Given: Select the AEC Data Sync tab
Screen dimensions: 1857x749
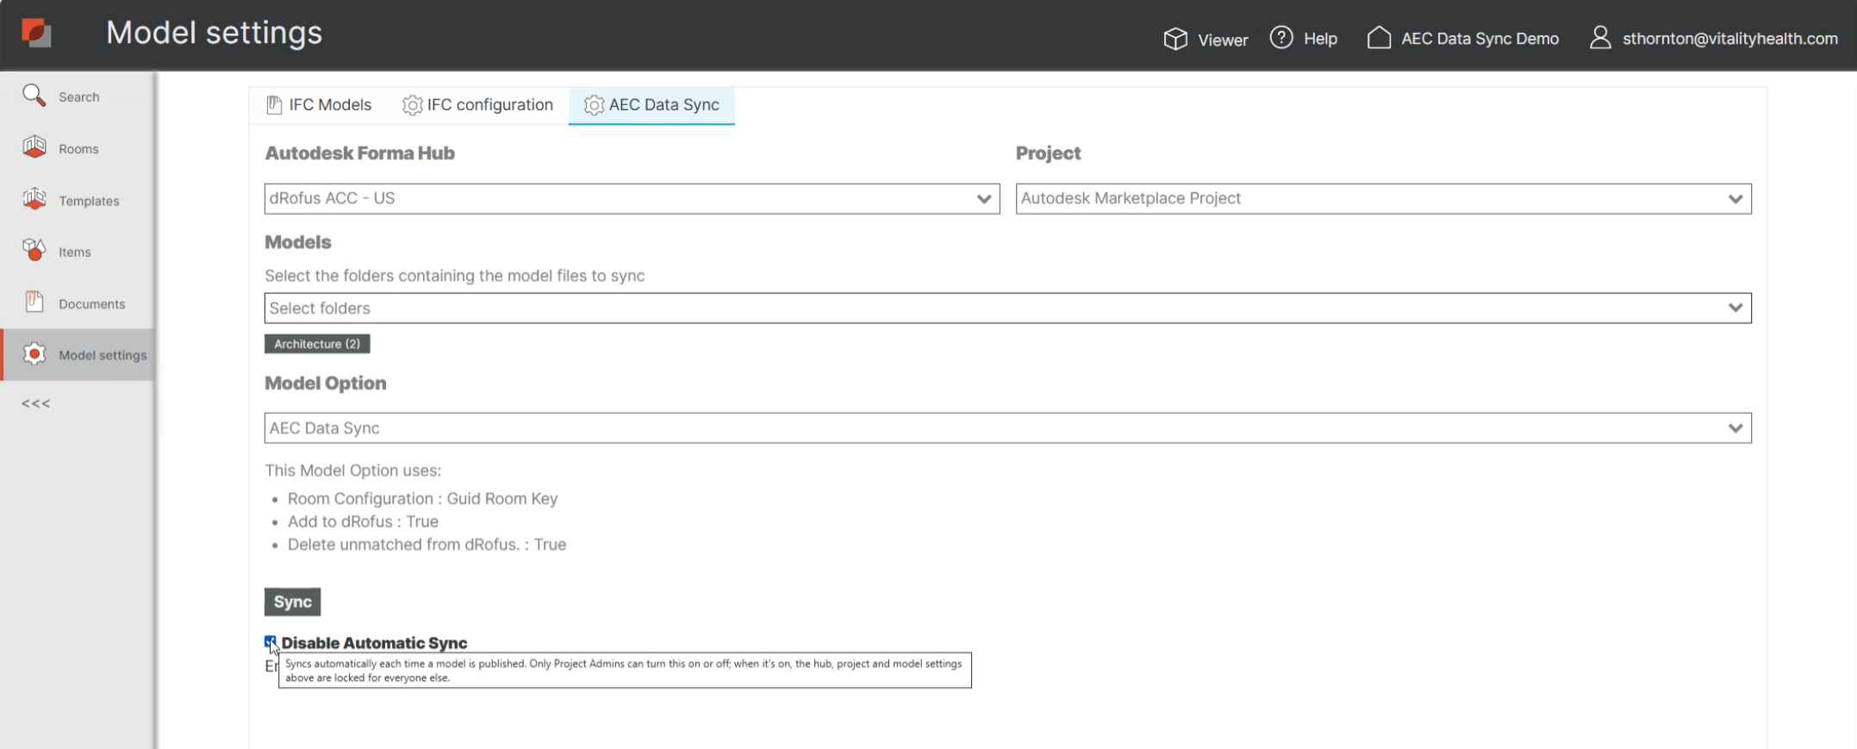Looking at the screenshot, I should 651,105.
